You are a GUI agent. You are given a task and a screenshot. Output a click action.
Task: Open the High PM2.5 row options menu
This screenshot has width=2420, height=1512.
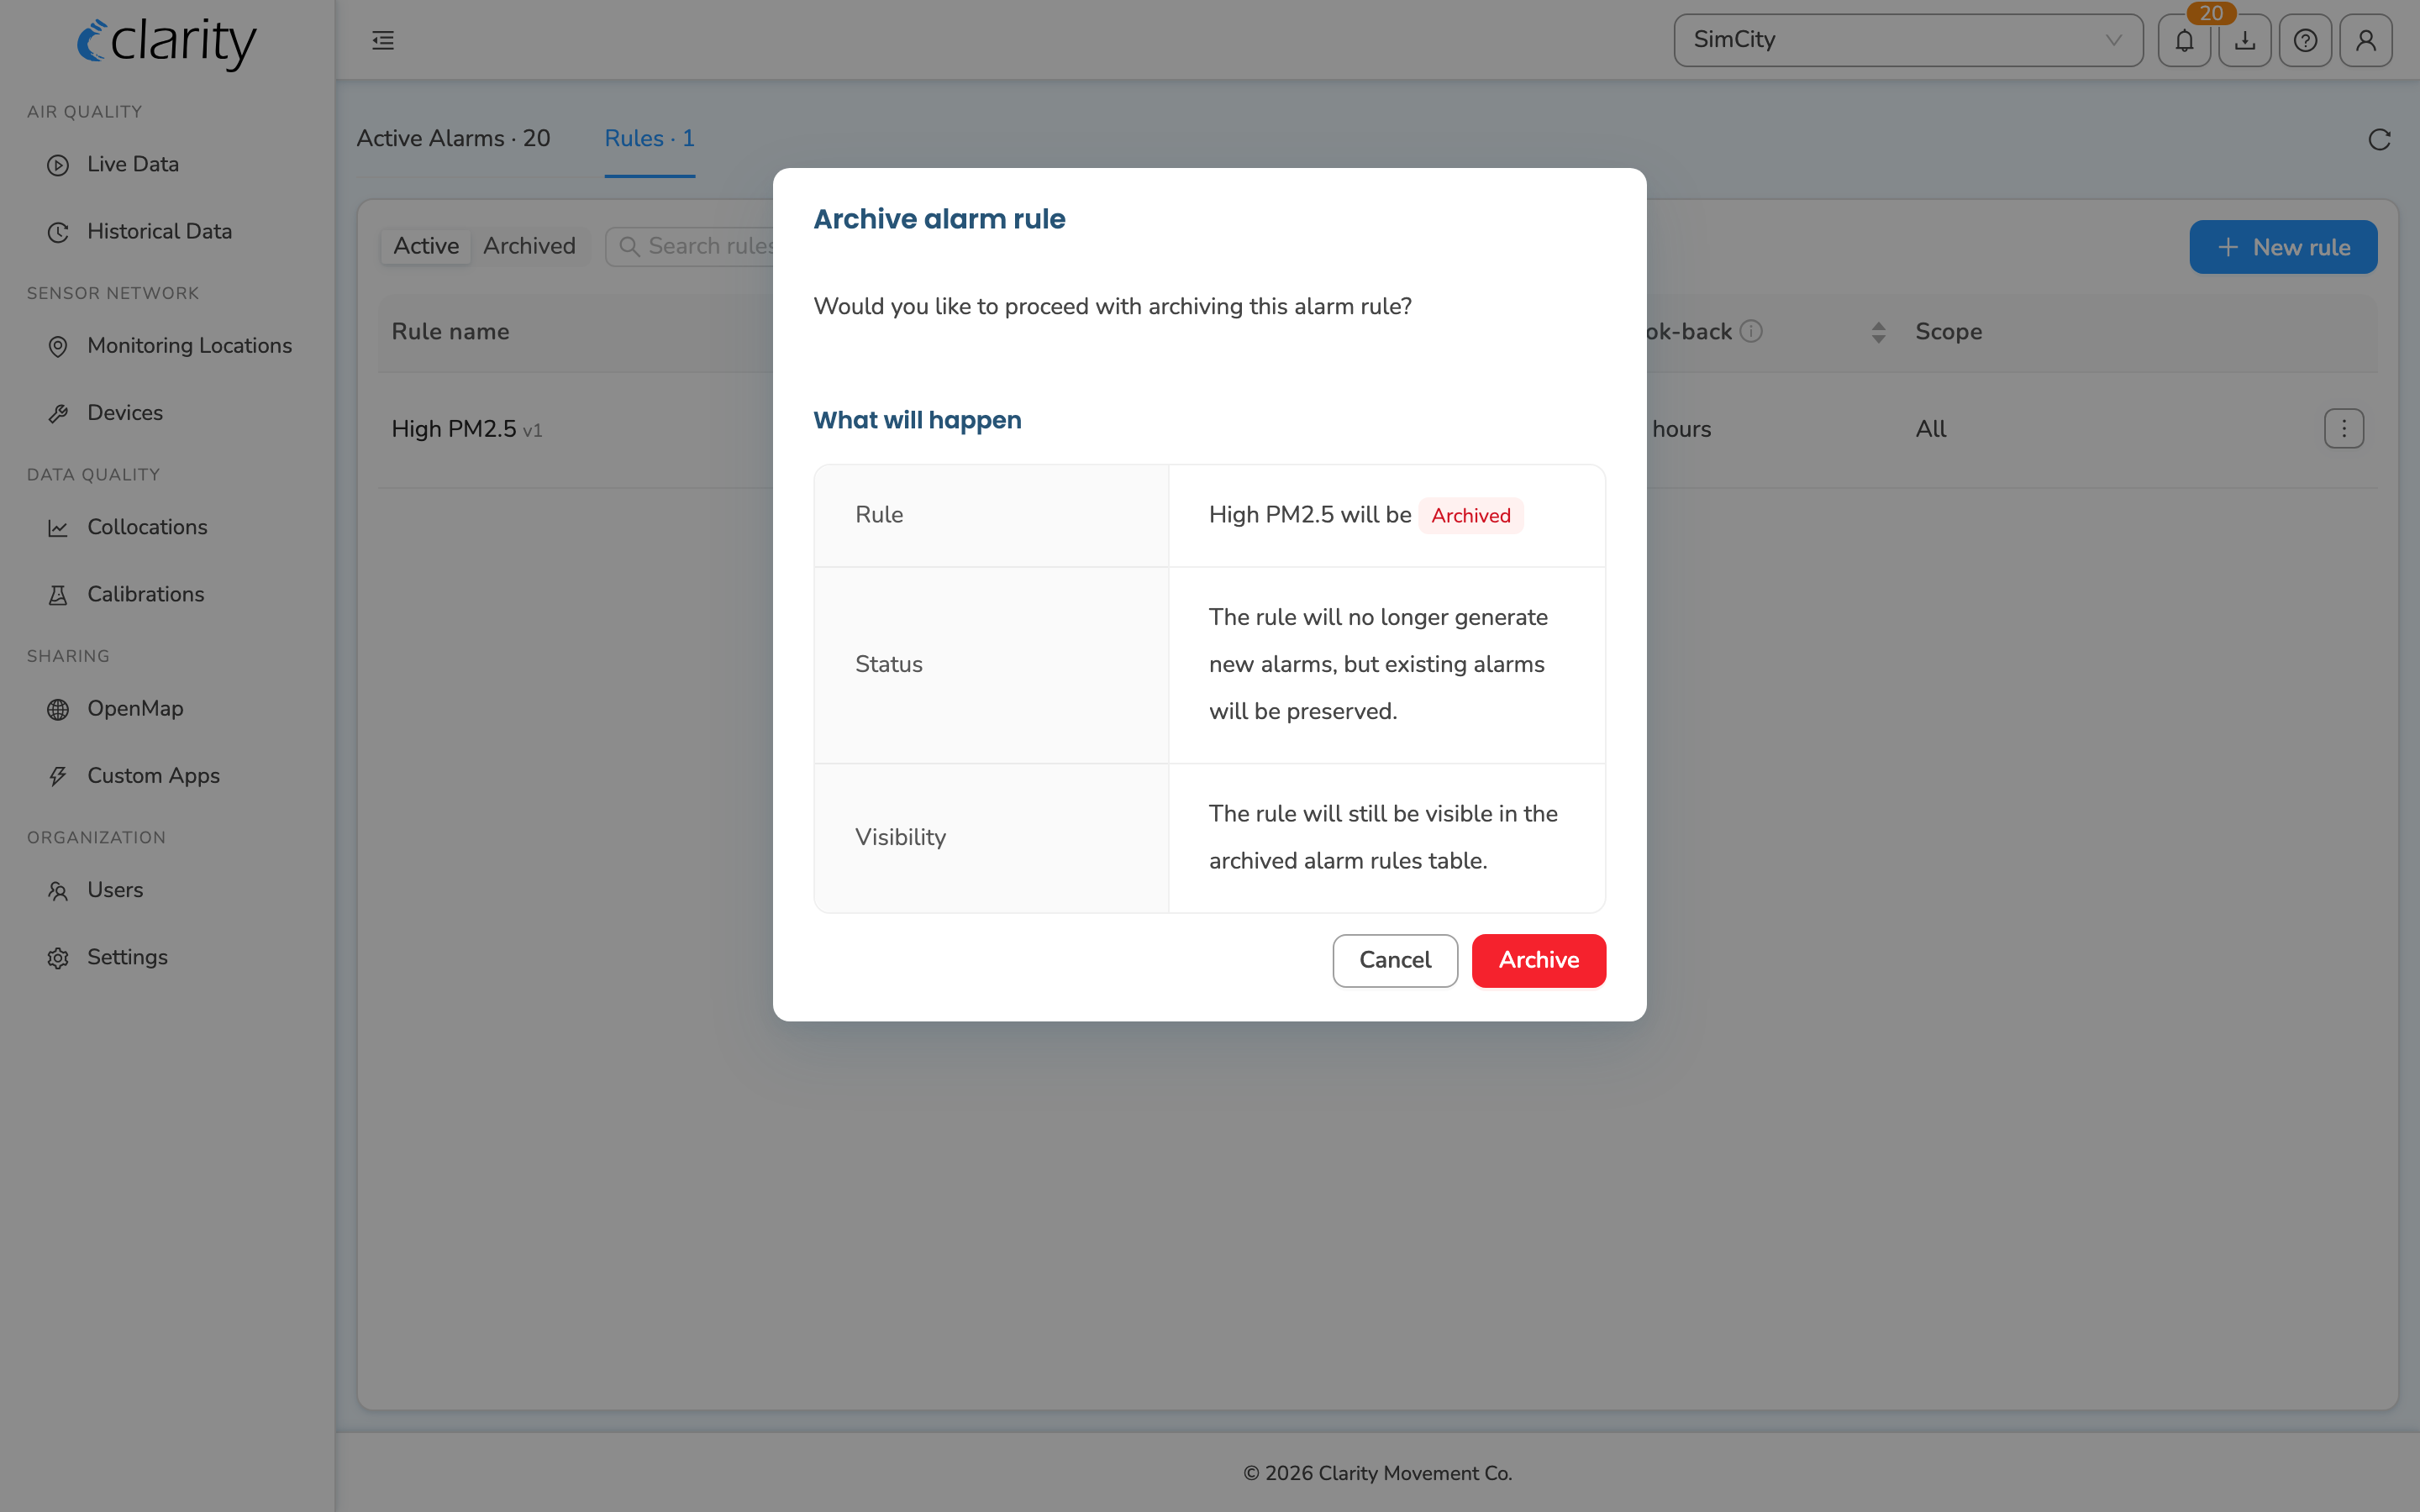[x=2343, y=429]
